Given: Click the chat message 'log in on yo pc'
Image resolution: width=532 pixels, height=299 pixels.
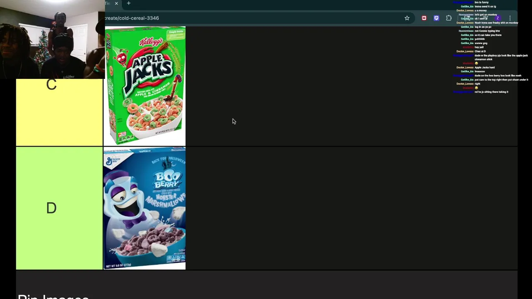Looking at the screenshot, I should point(483,27).
